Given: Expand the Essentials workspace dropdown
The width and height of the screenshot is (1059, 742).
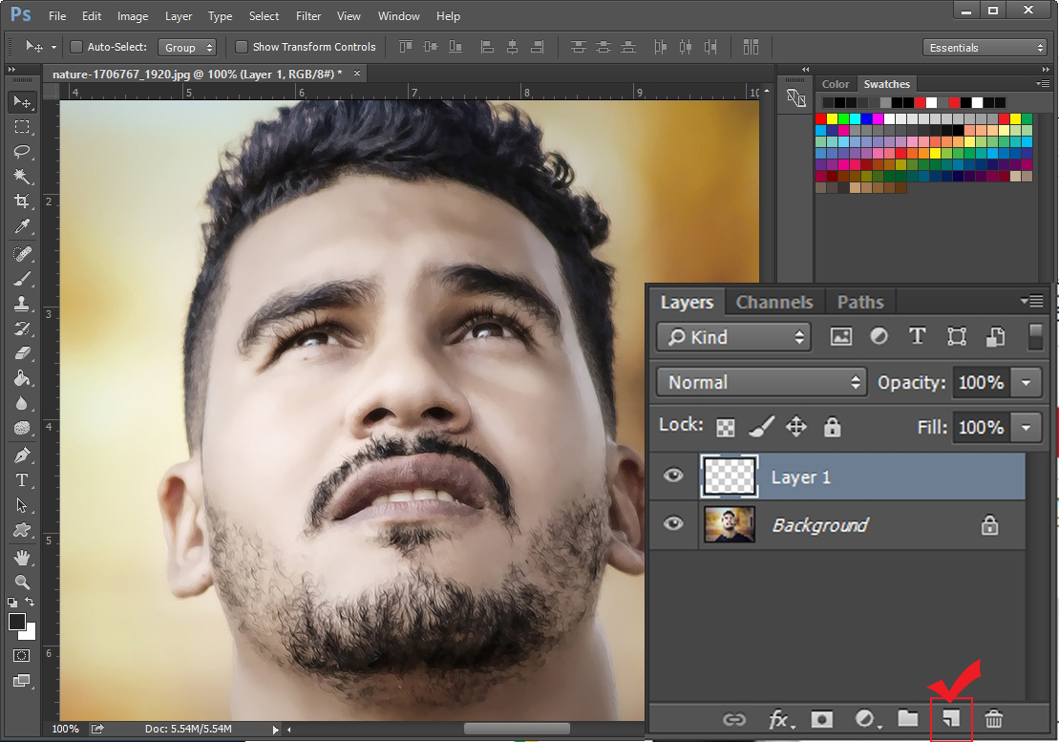Looking at the screenshot, I should (985, 47).
